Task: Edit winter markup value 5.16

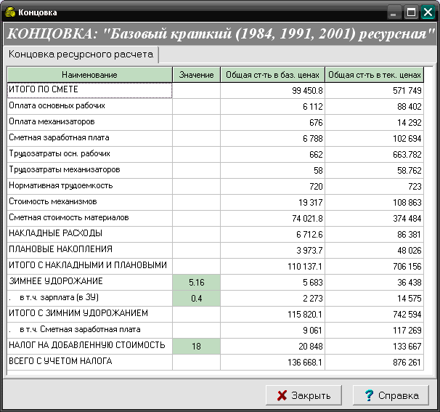Action: point(197,282)
